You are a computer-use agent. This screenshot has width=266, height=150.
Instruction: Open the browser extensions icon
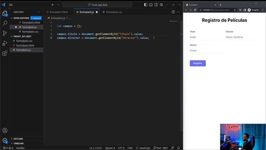click(240, 10)
